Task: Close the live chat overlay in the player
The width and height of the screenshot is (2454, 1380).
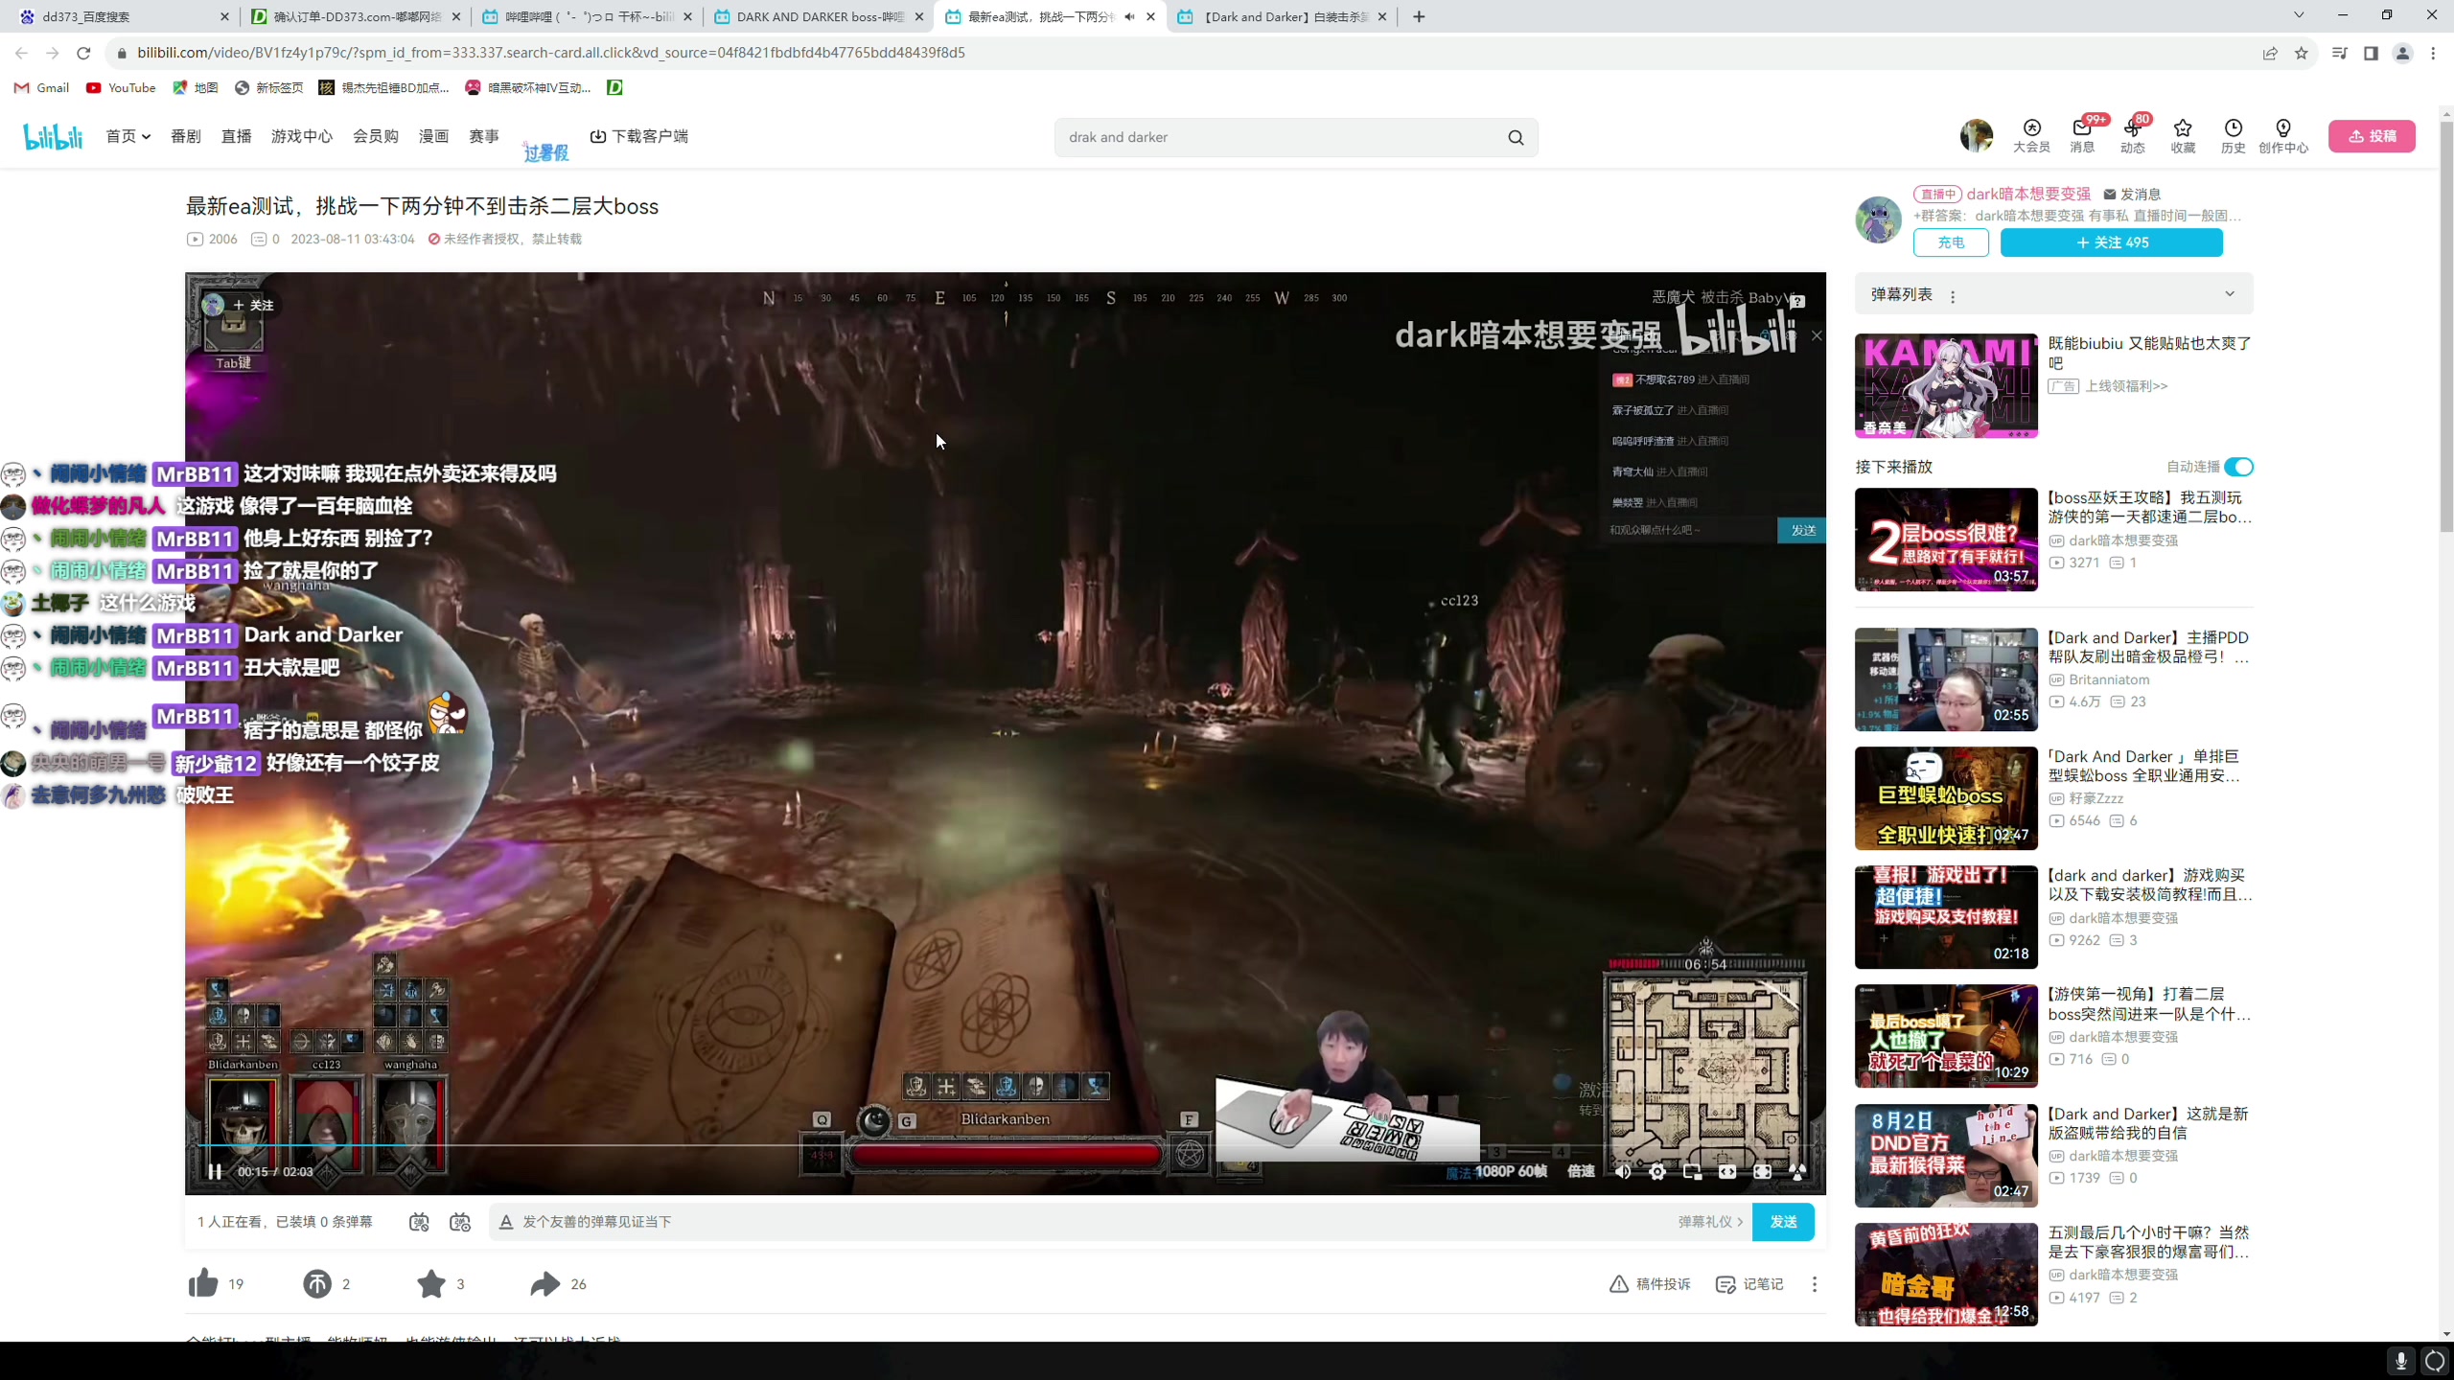Action: [1817, 335]
